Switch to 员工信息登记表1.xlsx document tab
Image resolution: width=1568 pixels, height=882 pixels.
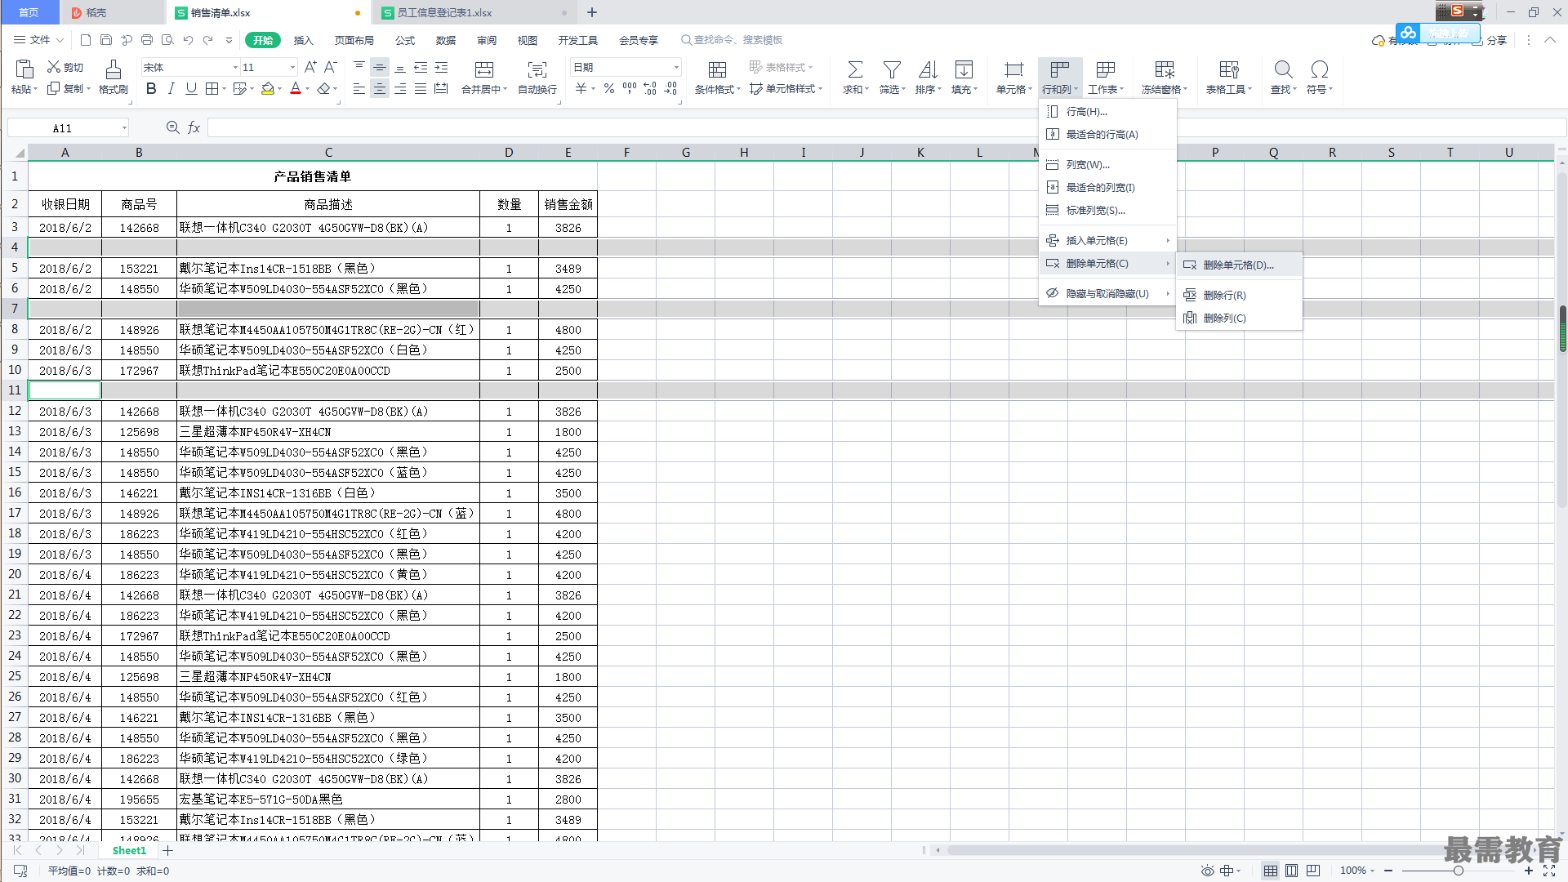pyautogui.click(x=474, y=12)
